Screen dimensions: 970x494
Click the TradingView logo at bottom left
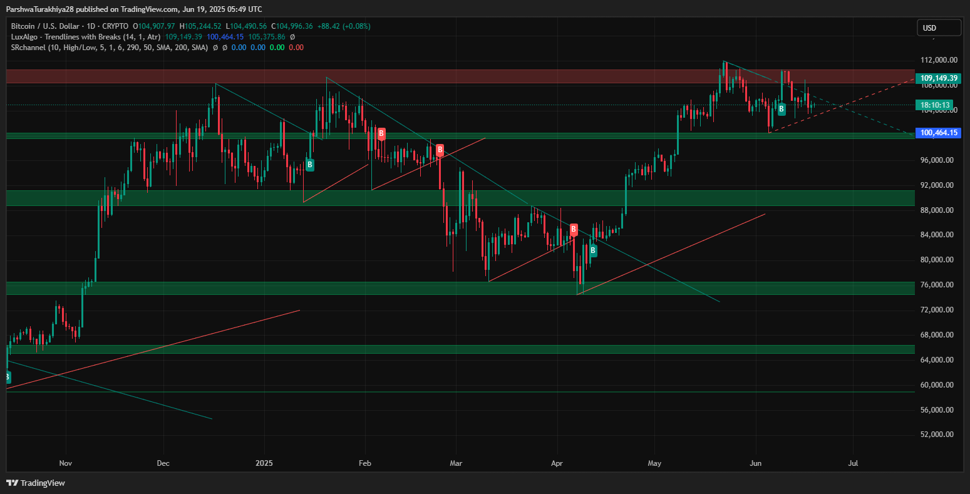pos(36,483)
